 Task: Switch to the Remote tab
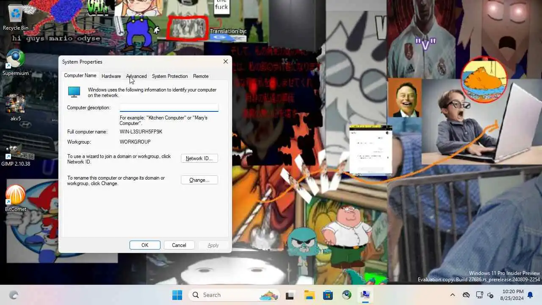[201, 76]
